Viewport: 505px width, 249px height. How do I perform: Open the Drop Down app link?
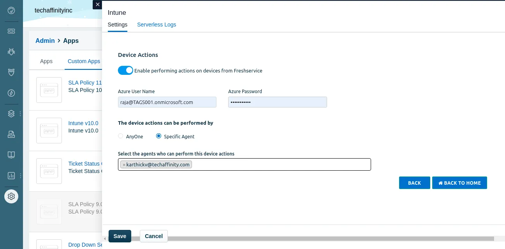[x=85, y=245]
